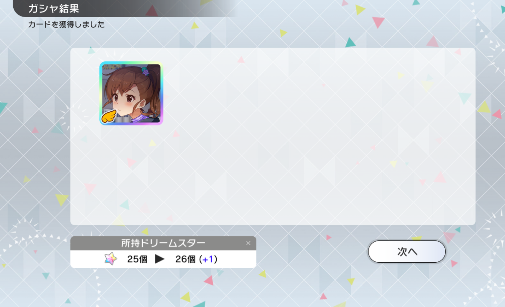Click the ガシャ結果 header title
Image resolution: width=505 pixels, height=307 pixels.
[x=53, y=9]
